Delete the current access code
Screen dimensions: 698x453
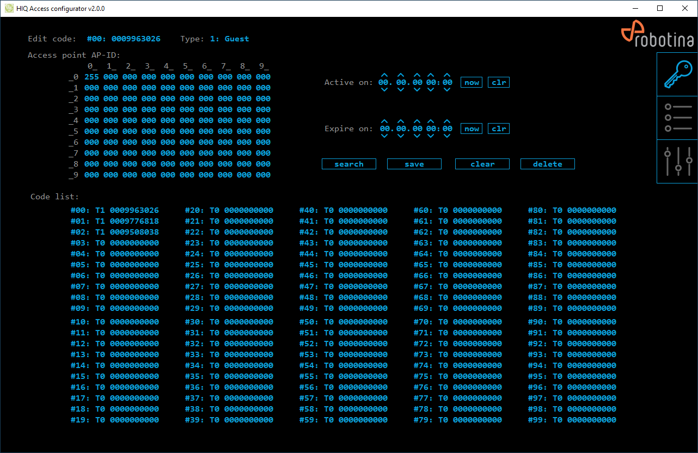548,164
